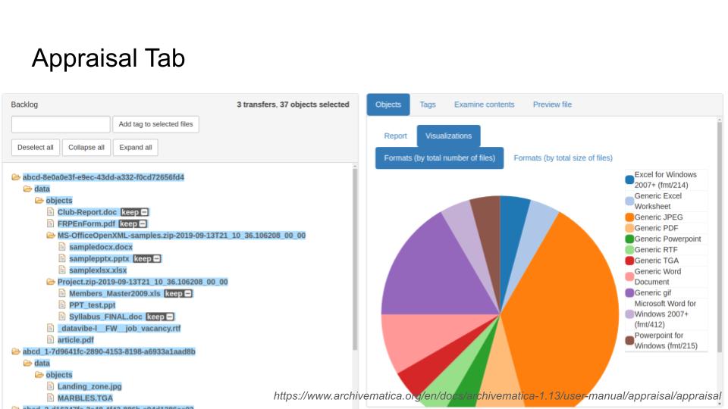Click the Generic TGA legend swatch
This screenshot has height=409, width=728.
[629, 261]
